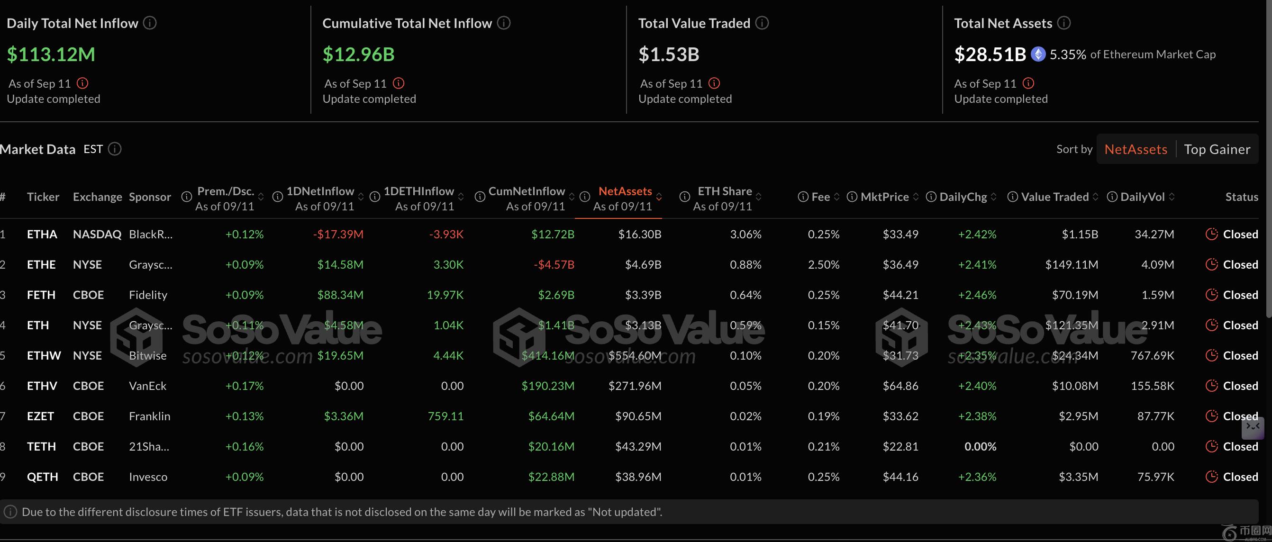1272x542 pixels.
Task: Select NetAssets sort option
Action: (x=1135, y=149)
